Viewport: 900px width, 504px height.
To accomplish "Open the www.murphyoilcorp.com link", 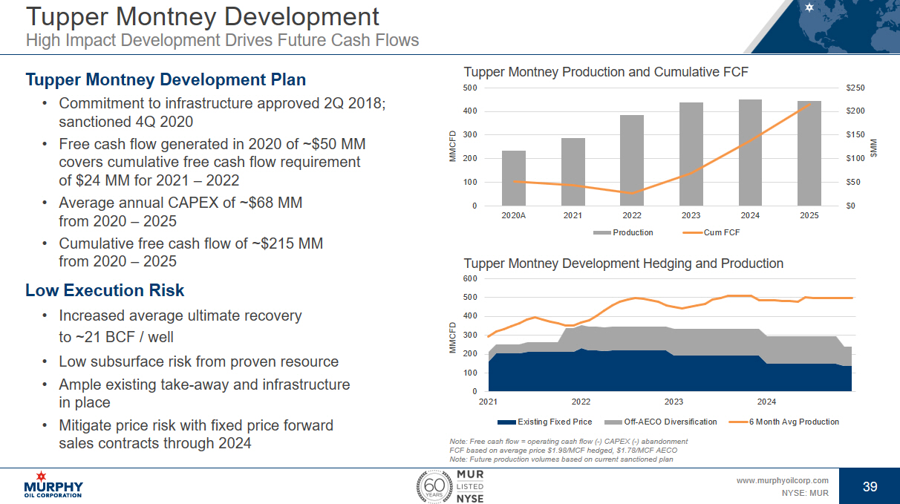I will tap(782, 480).
